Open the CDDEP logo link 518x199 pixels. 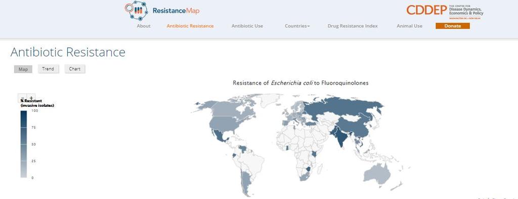point(445,11)
